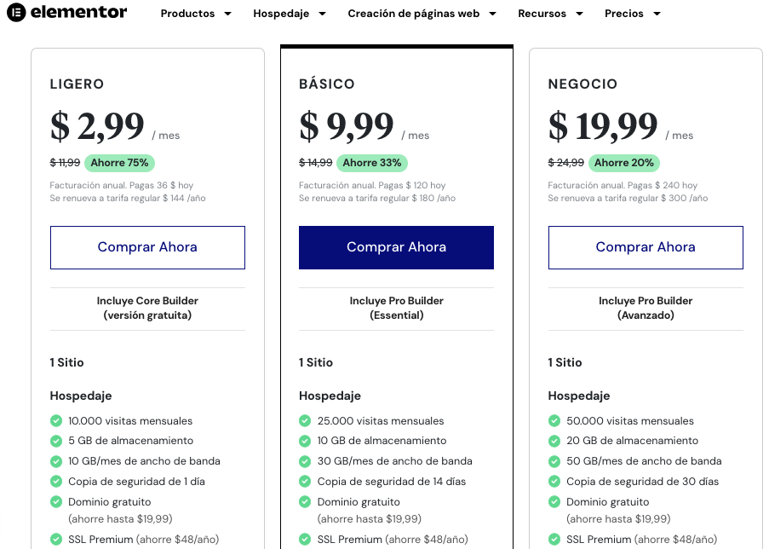Click the Ahorre 75% green badge

(119, 163)
